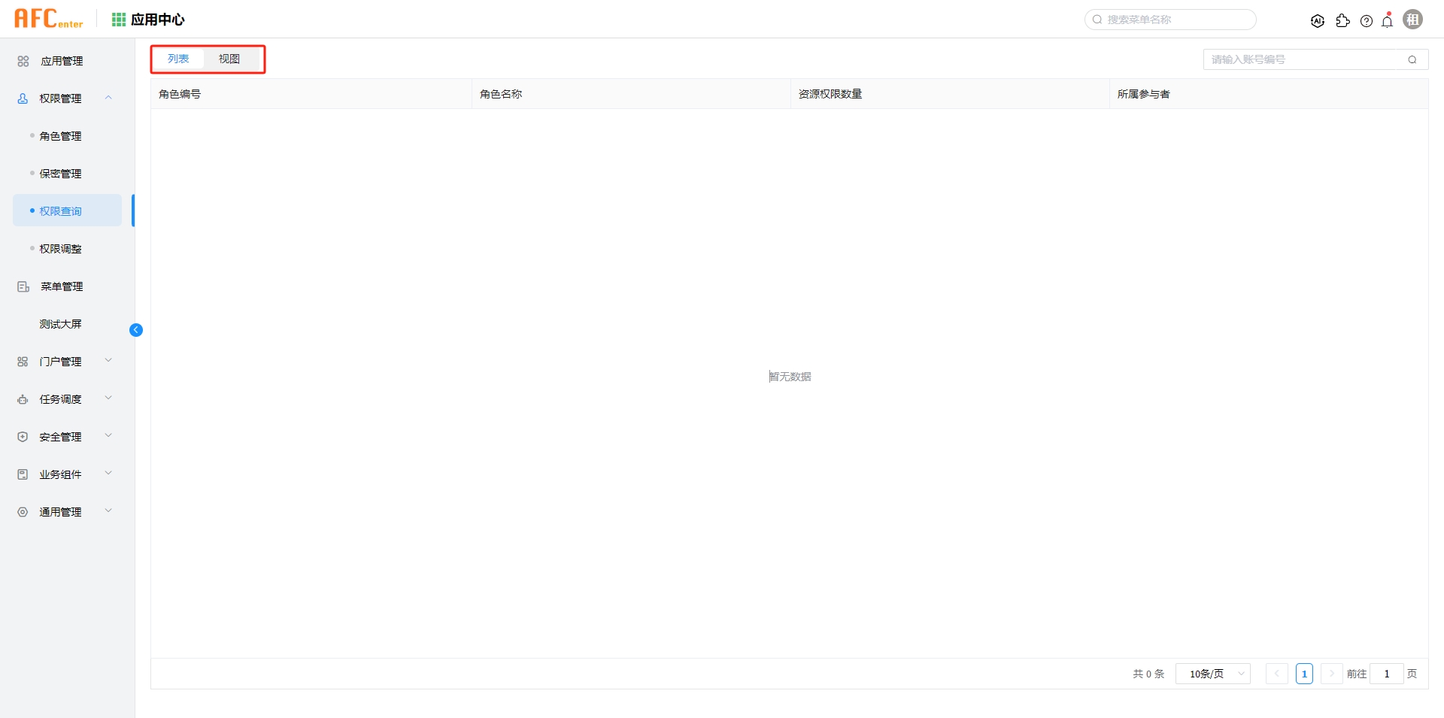The height and width of the screenshot is (718, 1444).
Task: Click the AFCenter logo
Action: 48,18
